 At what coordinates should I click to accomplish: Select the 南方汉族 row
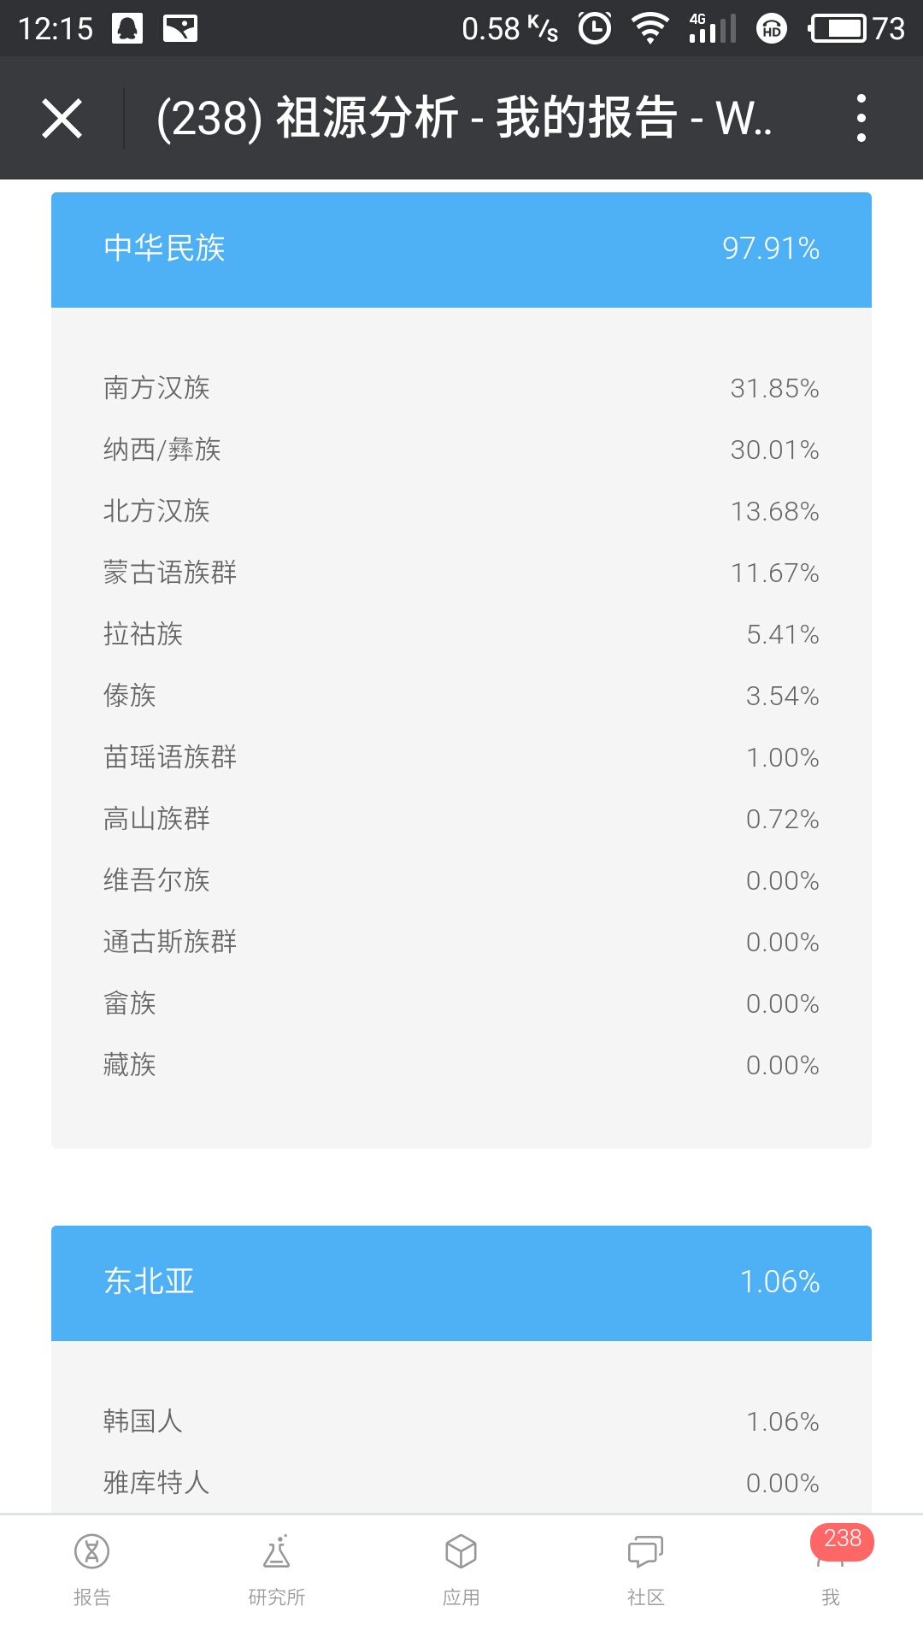click(461, 388)
